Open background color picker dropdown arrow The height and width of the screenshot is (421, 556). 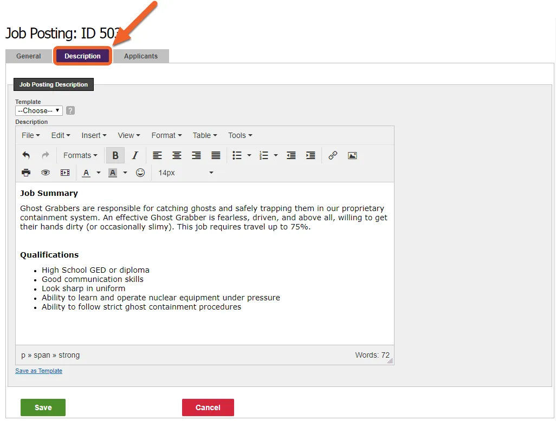[125, 173]
